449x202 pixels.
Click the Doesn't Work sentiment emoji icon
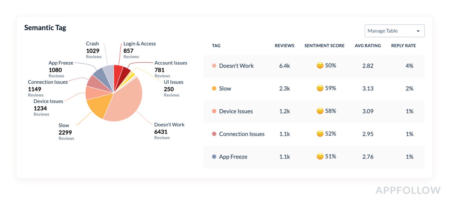[x=320, y=66]
